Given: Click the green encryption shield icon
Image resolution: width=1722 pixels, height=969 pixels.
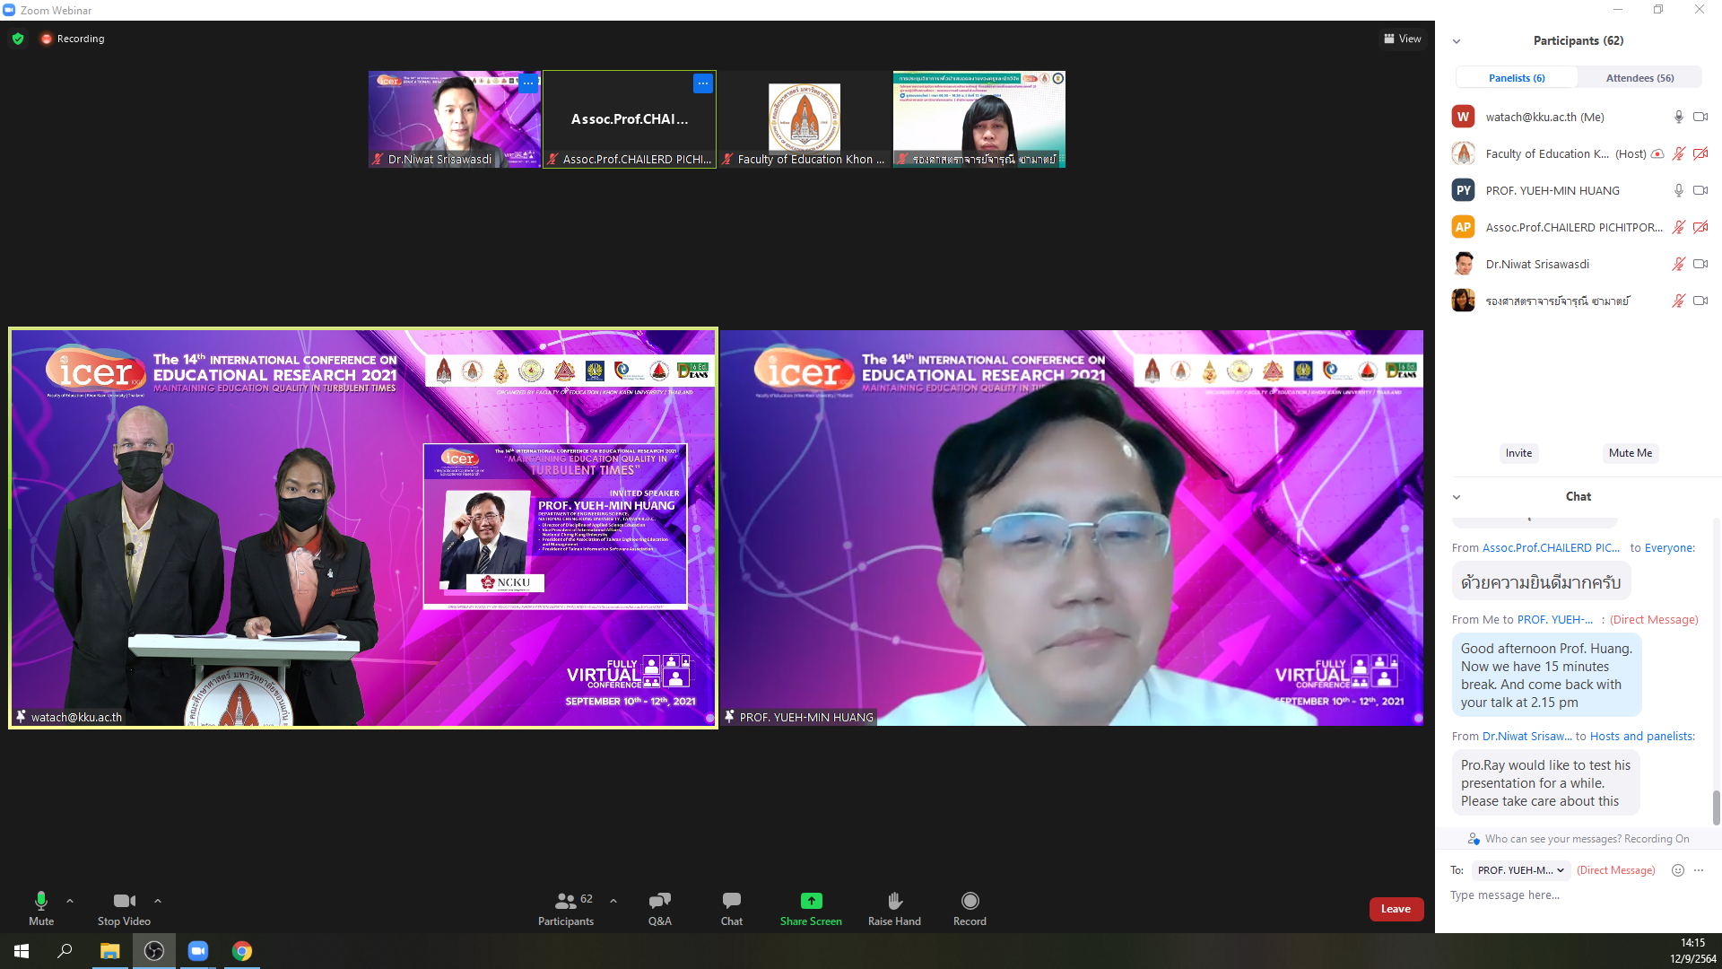Looking at the screenshot, I should (18, 39).
